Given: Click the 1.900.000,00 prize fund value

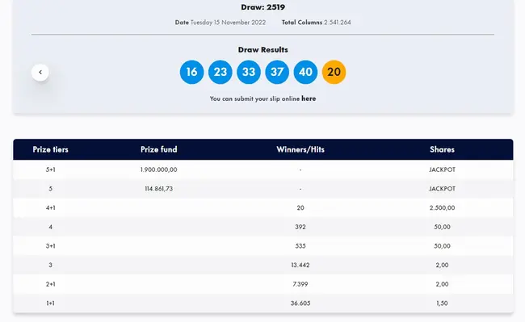Looking at the screenshot, I should coord(158,169).
